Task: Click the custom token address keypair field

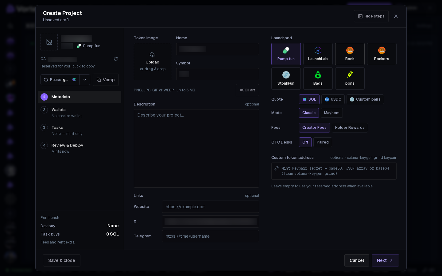Action: pyautogui.click(x=334, y=171)
